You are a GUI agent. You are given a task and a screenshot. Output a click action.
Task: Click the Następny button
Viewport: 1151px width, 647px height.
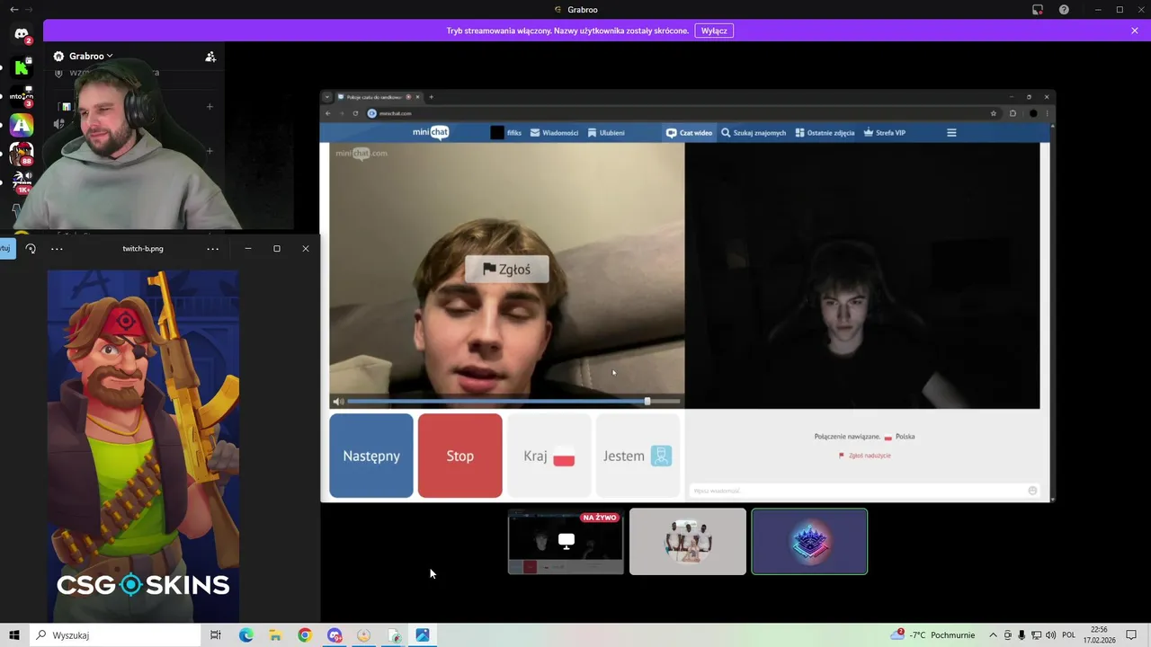(371, 456)
